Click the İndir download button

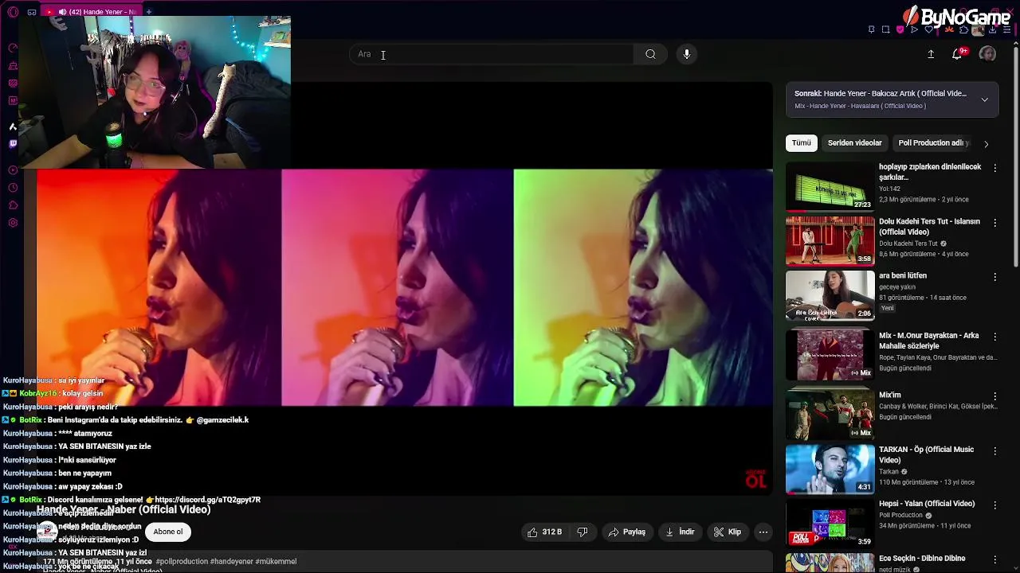coord(680,532)
